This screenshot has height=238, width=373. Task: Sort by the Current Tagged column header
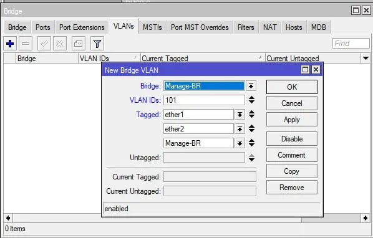tap(203, 59)
